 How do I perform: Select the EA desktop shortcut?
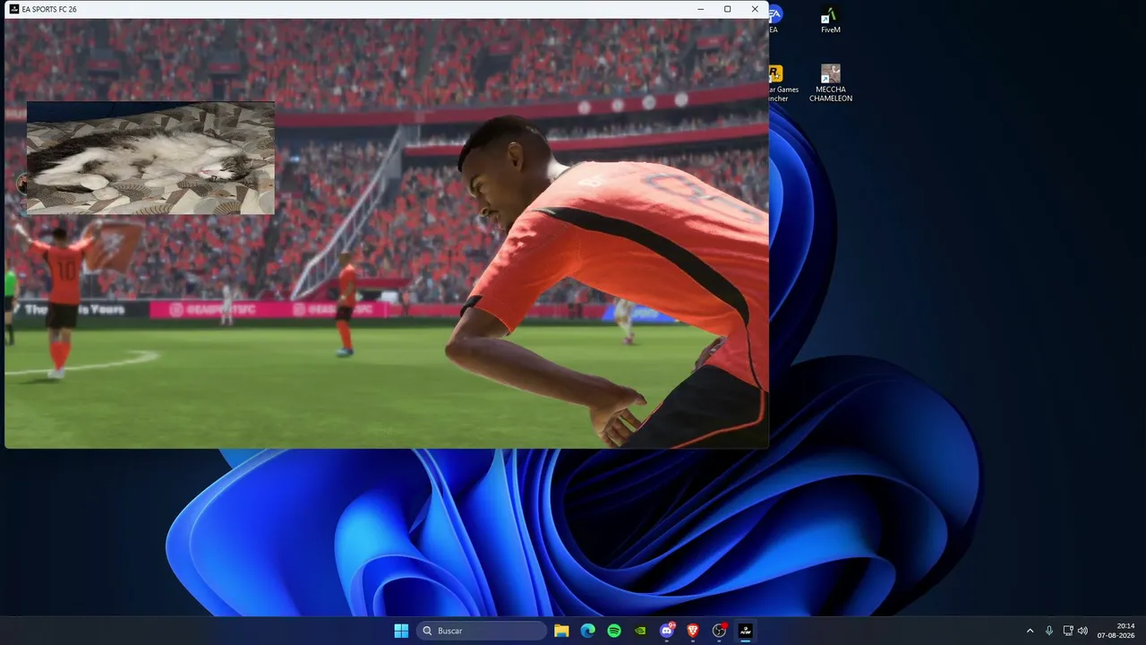tap(774, 20)
